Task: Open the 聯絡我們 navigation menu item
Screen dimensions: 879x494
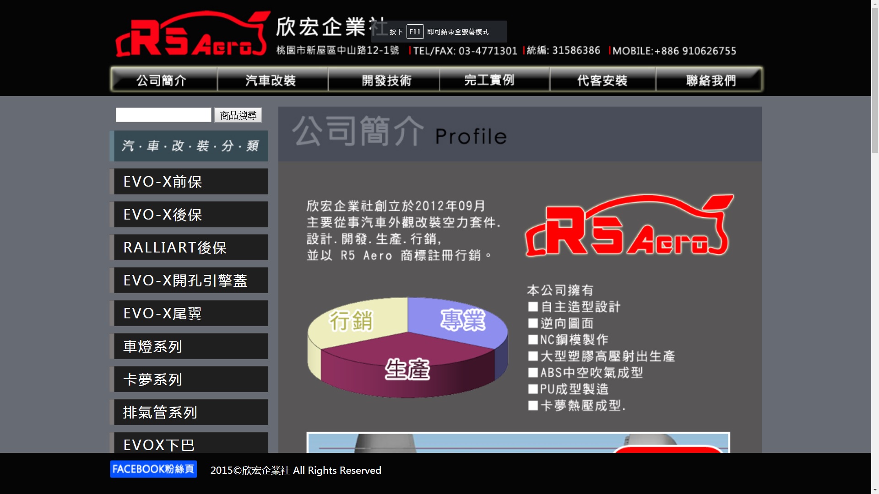Action: tap(709, 80)
